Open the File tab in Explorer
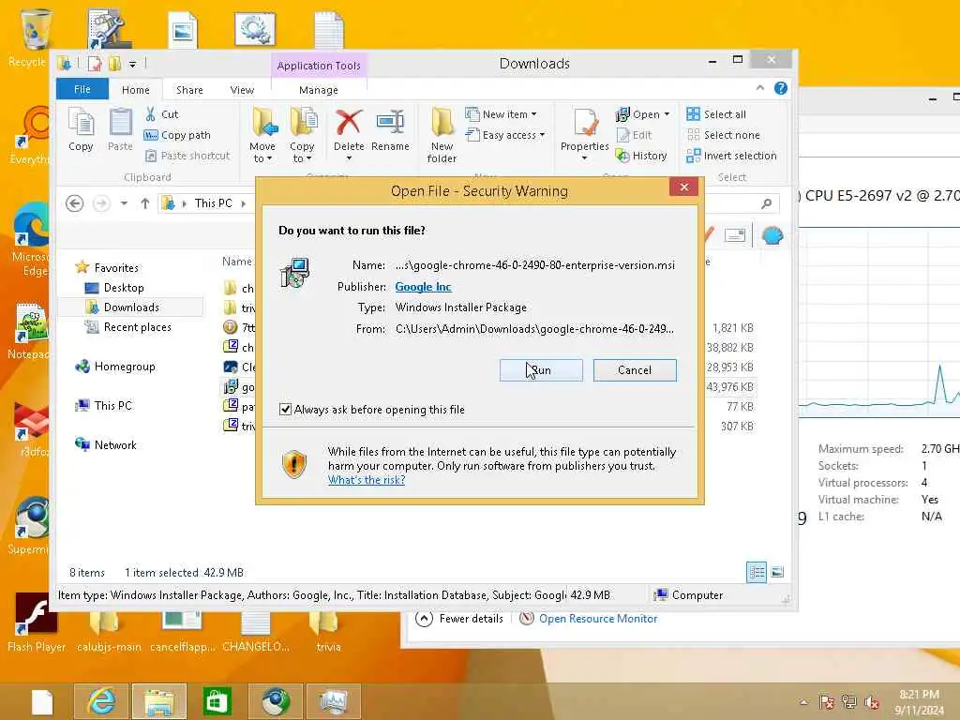Viewport: 960px width, 720px height. (x=82, y=89)
